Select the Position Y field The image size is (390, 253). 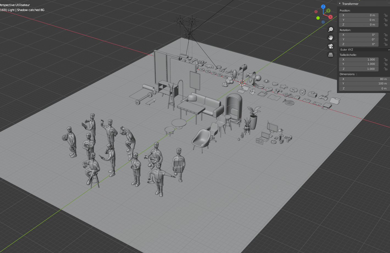coord(359,20)
